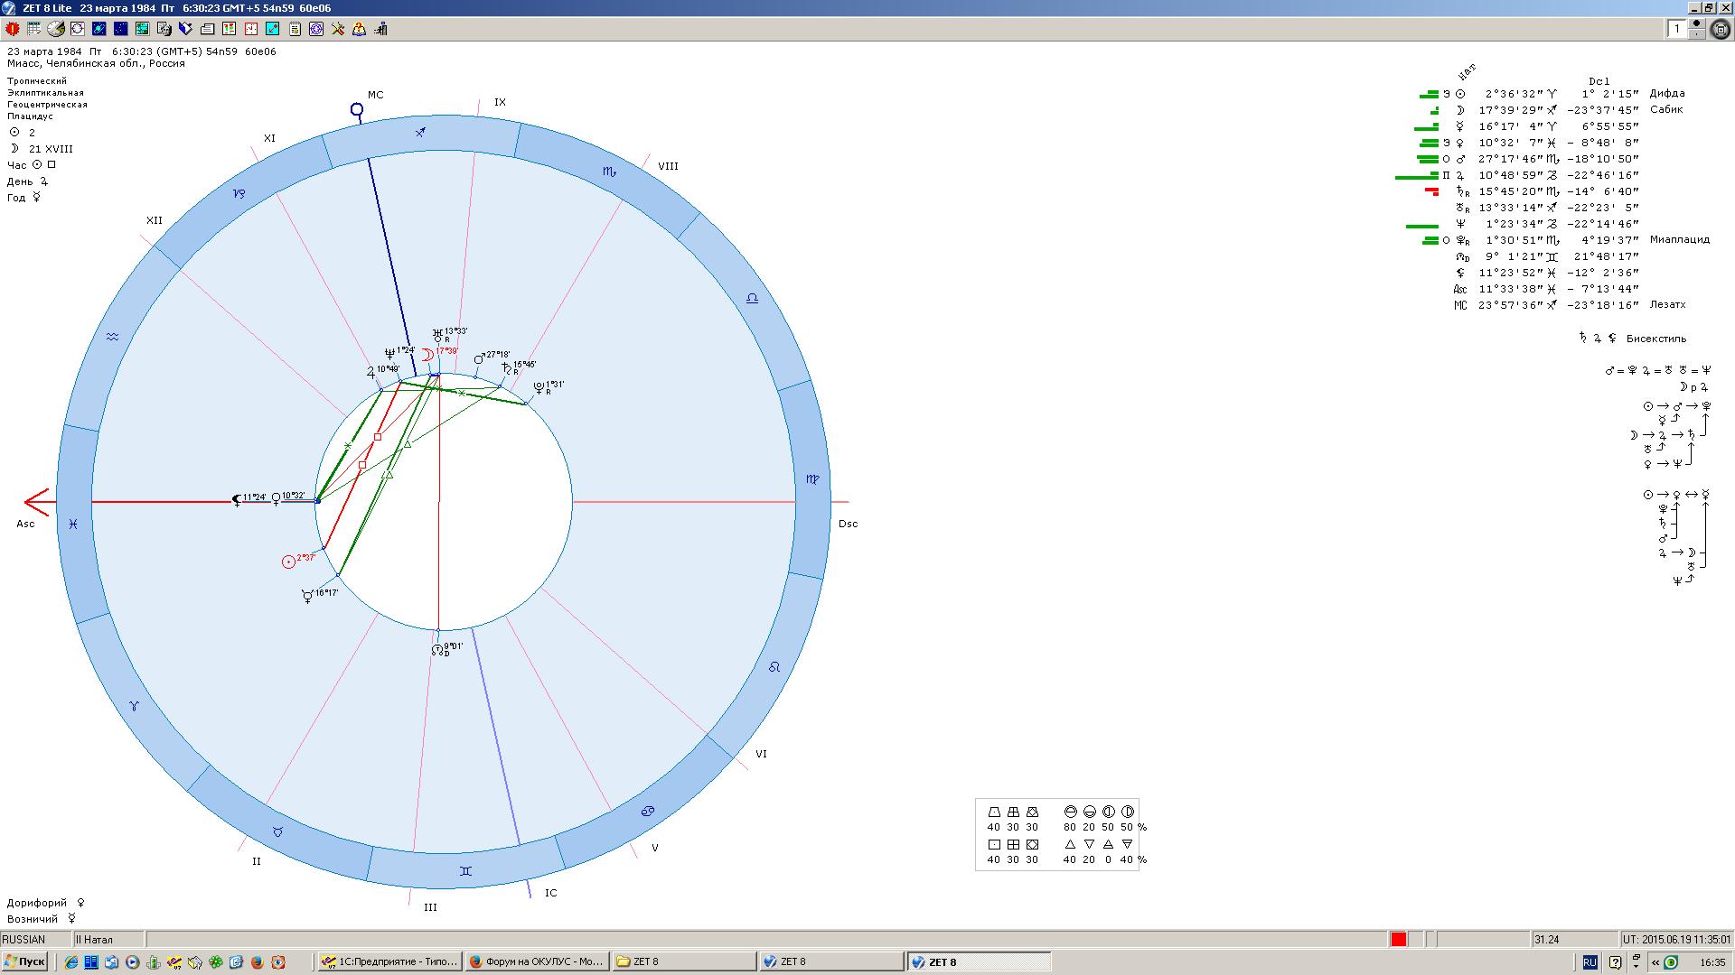Click the II Натал status bar field
The width and height of the screenshot is (1735, 975).
tap(107, 940)
